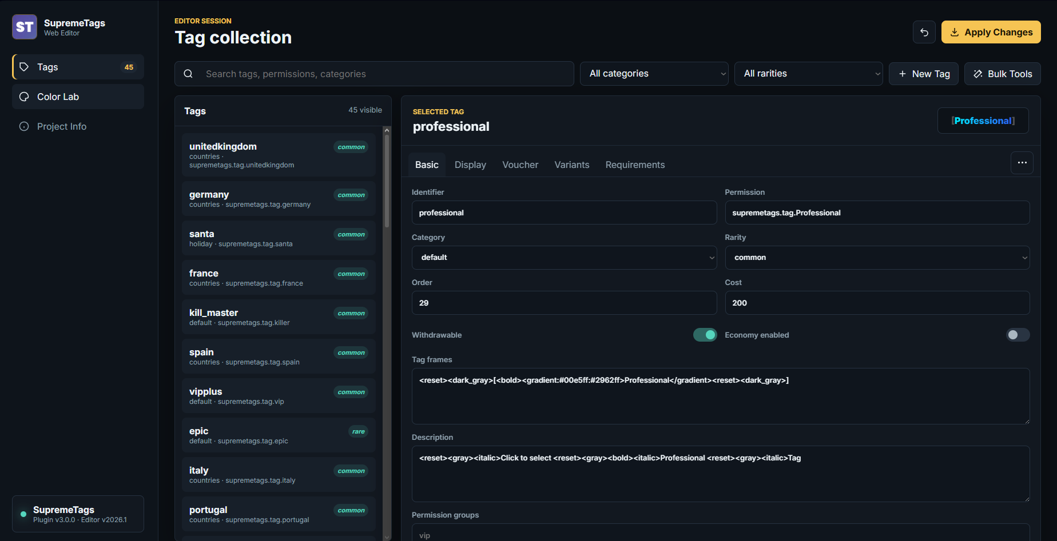Open the All rarities filter dropdown
1057x541 pixels.
coord(809,74)
